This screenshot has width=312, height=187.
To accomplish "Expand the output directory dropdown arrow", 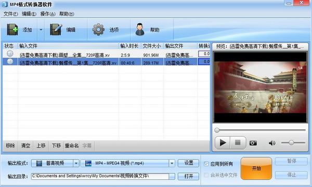I will click(172, 176).
